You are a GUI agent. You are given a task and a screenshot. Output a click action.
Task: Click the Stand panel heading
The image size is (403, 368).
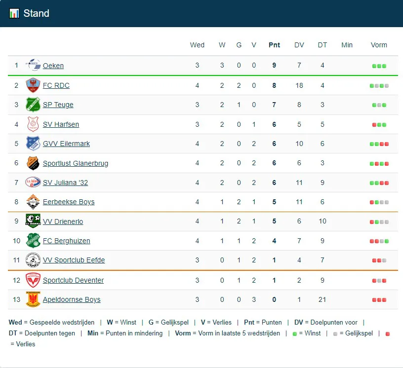tap(37, 13)
